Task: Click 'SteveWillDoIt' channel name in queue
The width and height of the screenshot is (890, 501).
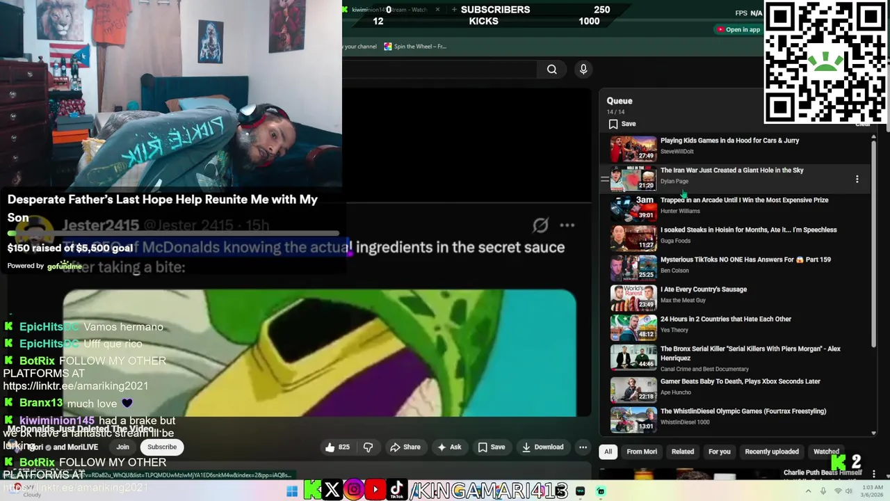Action: 677,152
